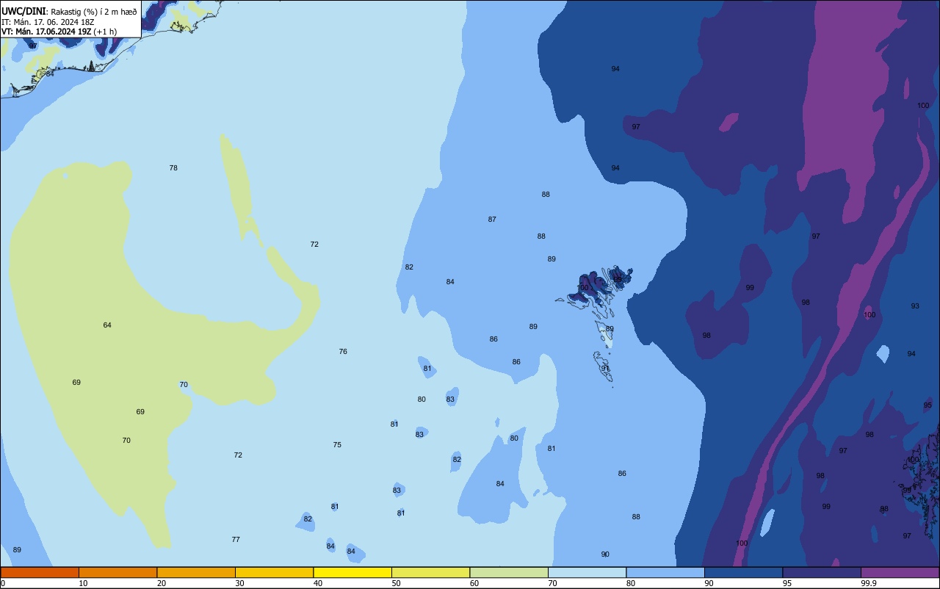Image resolution: width=940 pixels, height=589 pixels.
Task: Pick the 80–90 light blue legend swatch
Action: tap(665, 572)
